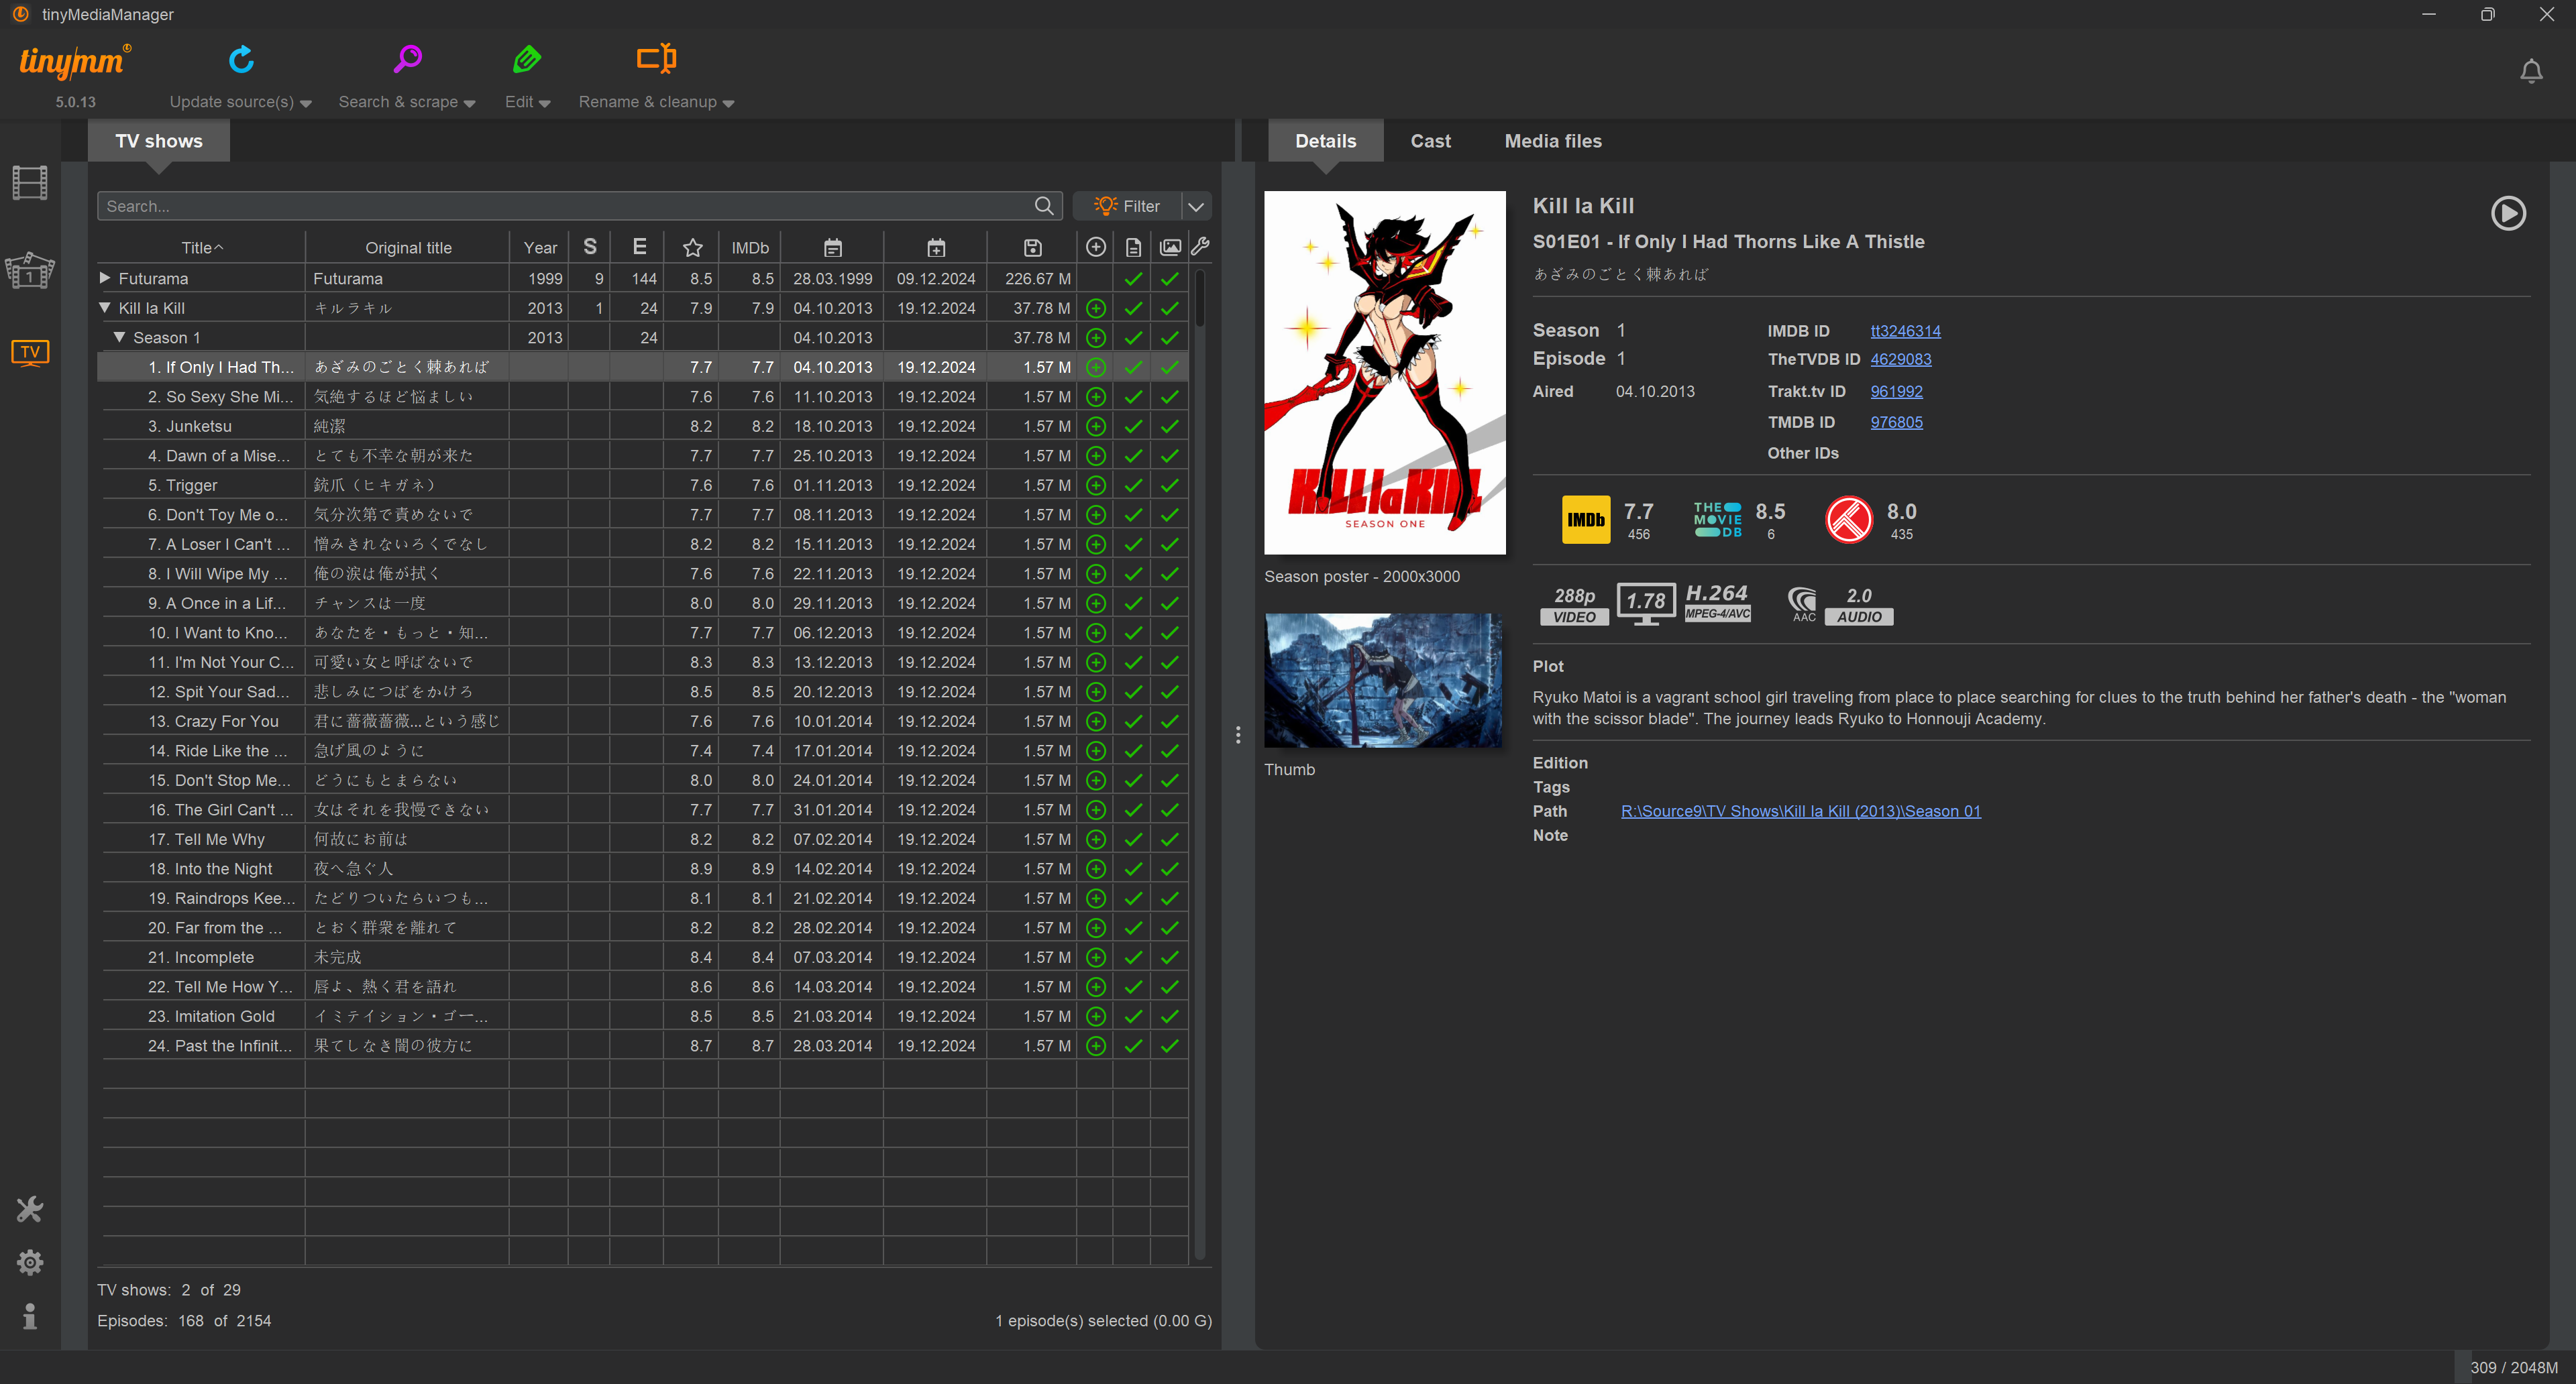
Task: Collapse Season 1 tree node
Action: pos(120,338)
